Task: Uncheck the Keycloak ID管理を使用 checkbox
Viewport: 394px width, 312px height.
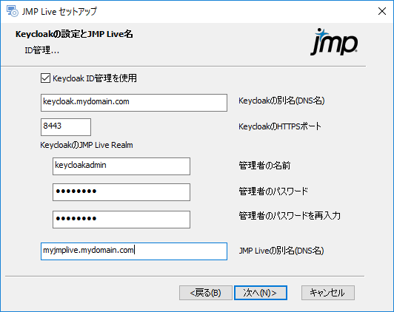Action: pos(45,78)
